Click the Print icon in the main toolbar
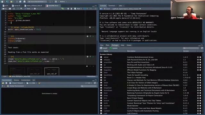The image size is (205, 115). (x=24, y=2)
